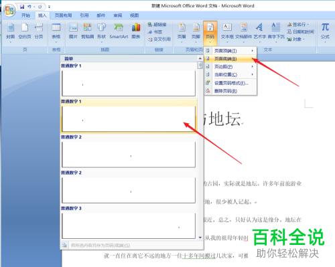Expand the 形状 shapes gallery

pos(101,32)
